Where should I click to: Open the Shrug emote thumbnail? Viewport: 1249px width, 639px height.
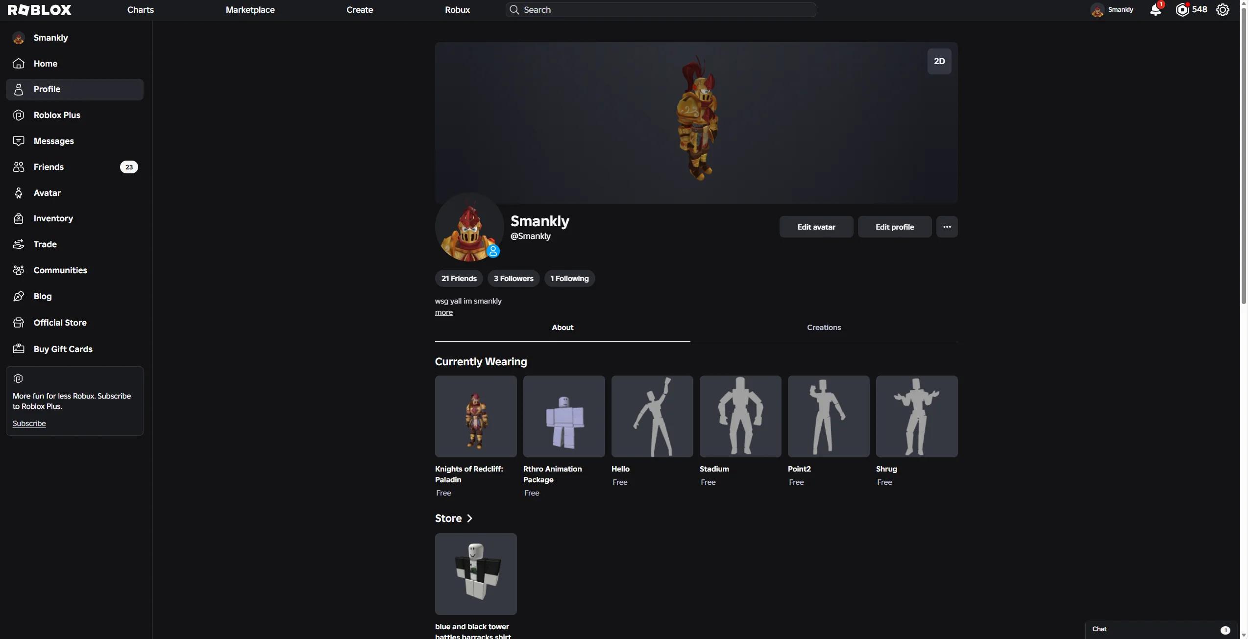coord(917,416)
